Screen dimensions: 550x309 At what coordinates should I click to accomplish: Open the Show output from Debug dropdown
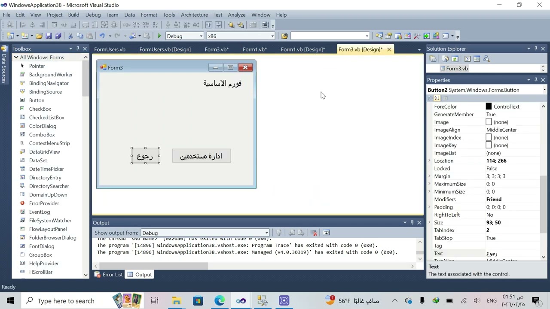[266, 233]
